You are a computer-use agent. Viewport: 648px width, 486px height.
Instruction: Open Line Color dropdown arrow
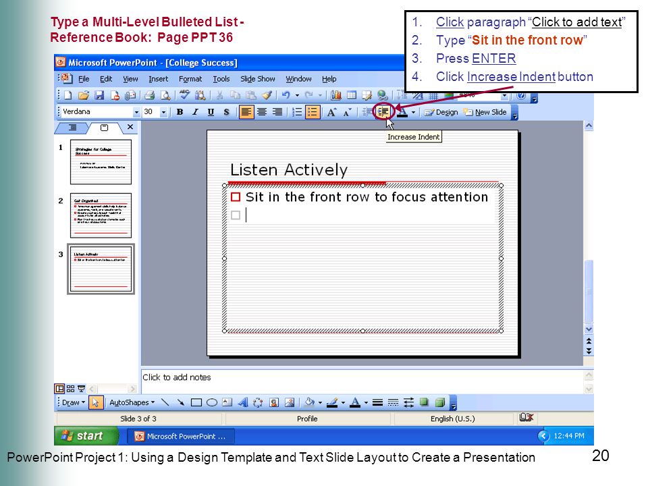tap(343, 402)
